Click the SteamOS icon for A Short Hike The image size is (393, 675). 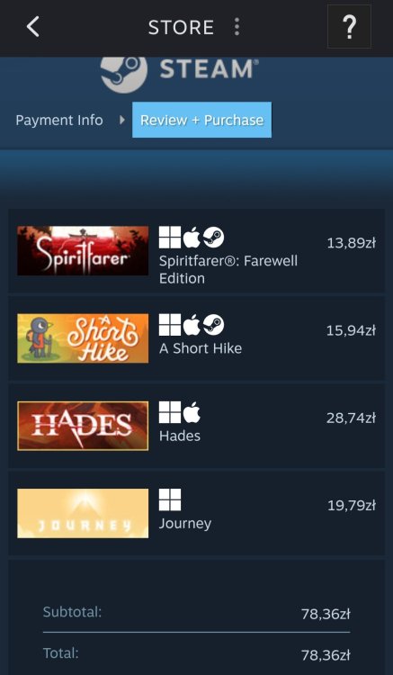(214, 325)
